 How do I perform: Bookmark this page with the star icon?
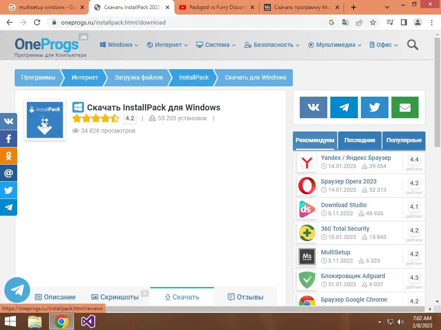[x=373, y=22]
